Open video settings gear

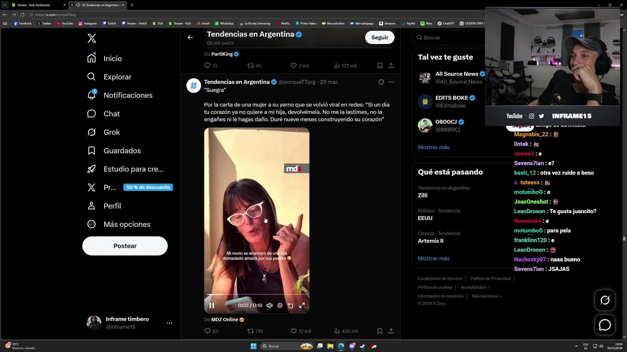(x=280, y=306)
